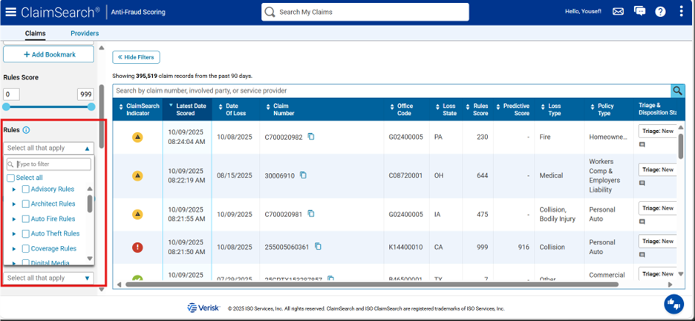The height and width of the screenshot is (321, 695).
Task: Switch to the Claims tab
Action: [35, 33]
